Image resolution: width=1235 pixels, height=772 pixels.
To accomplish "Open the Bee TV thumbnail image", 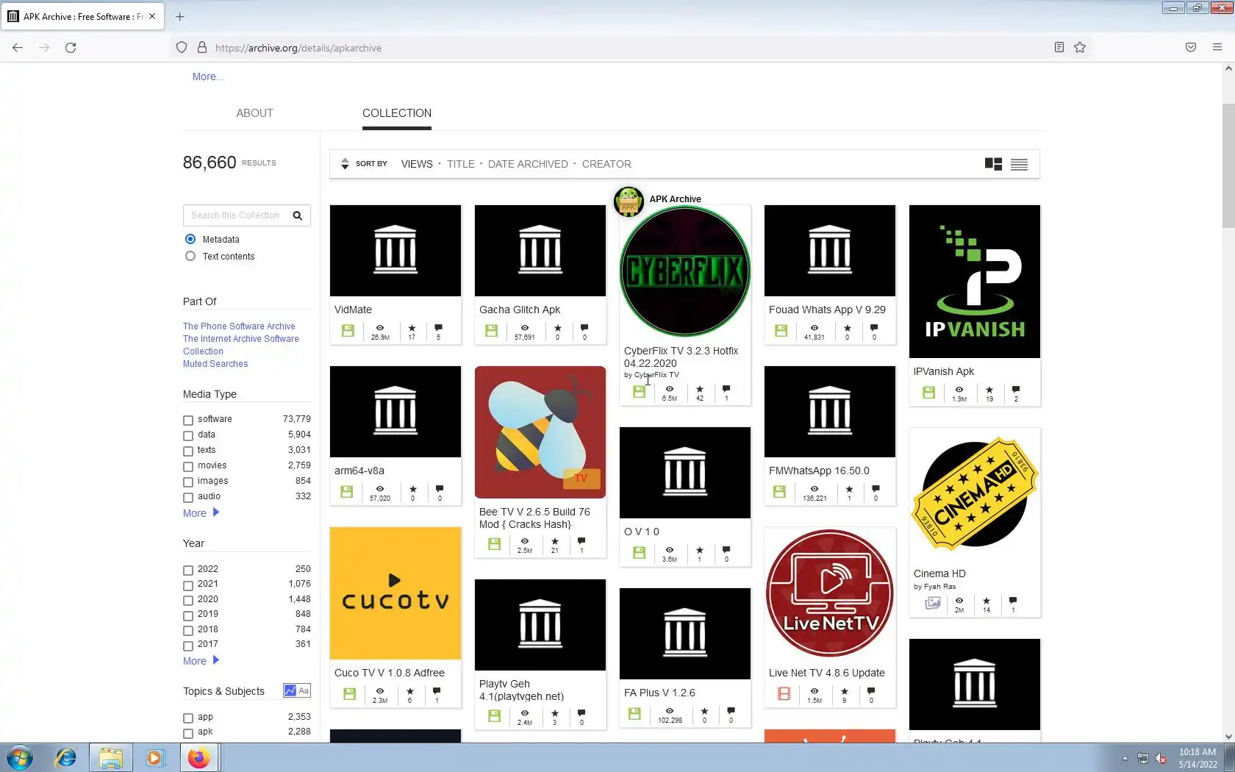I will 540,432.
